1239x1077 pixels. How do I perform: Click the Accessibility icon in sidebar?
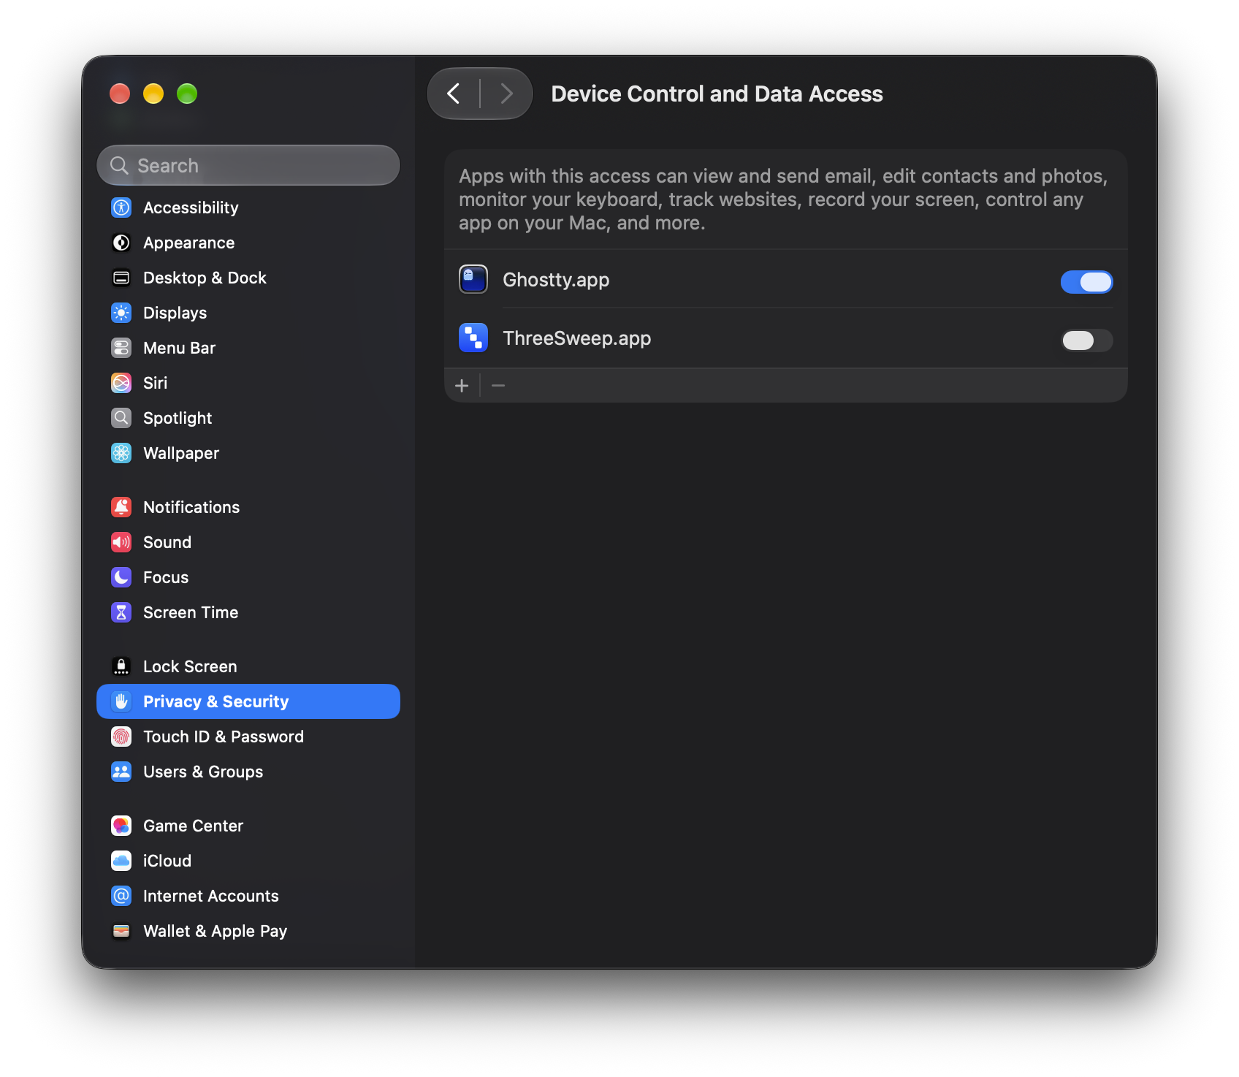coord(121,208)
